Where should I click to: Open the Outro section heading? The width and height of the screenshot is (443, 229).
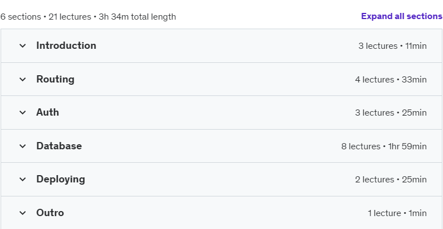(50, 213)
